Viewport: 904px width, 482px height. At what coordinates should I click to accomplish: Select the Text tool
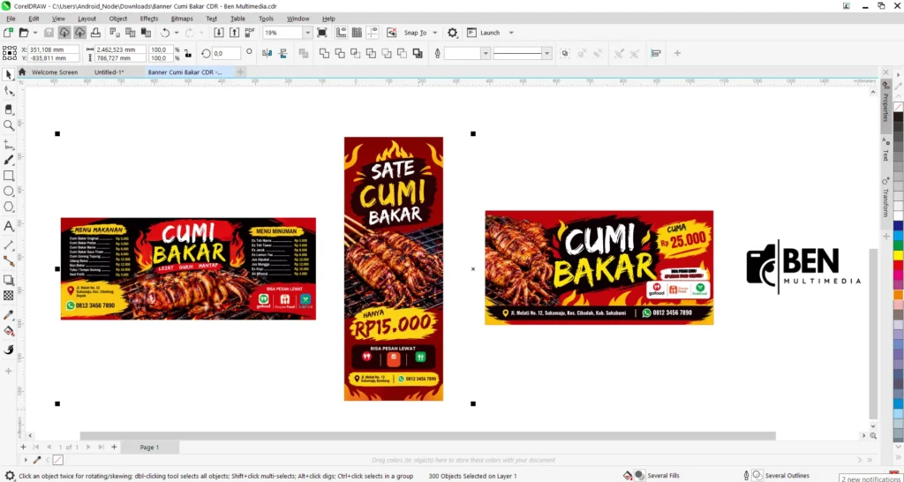(9, 226)
